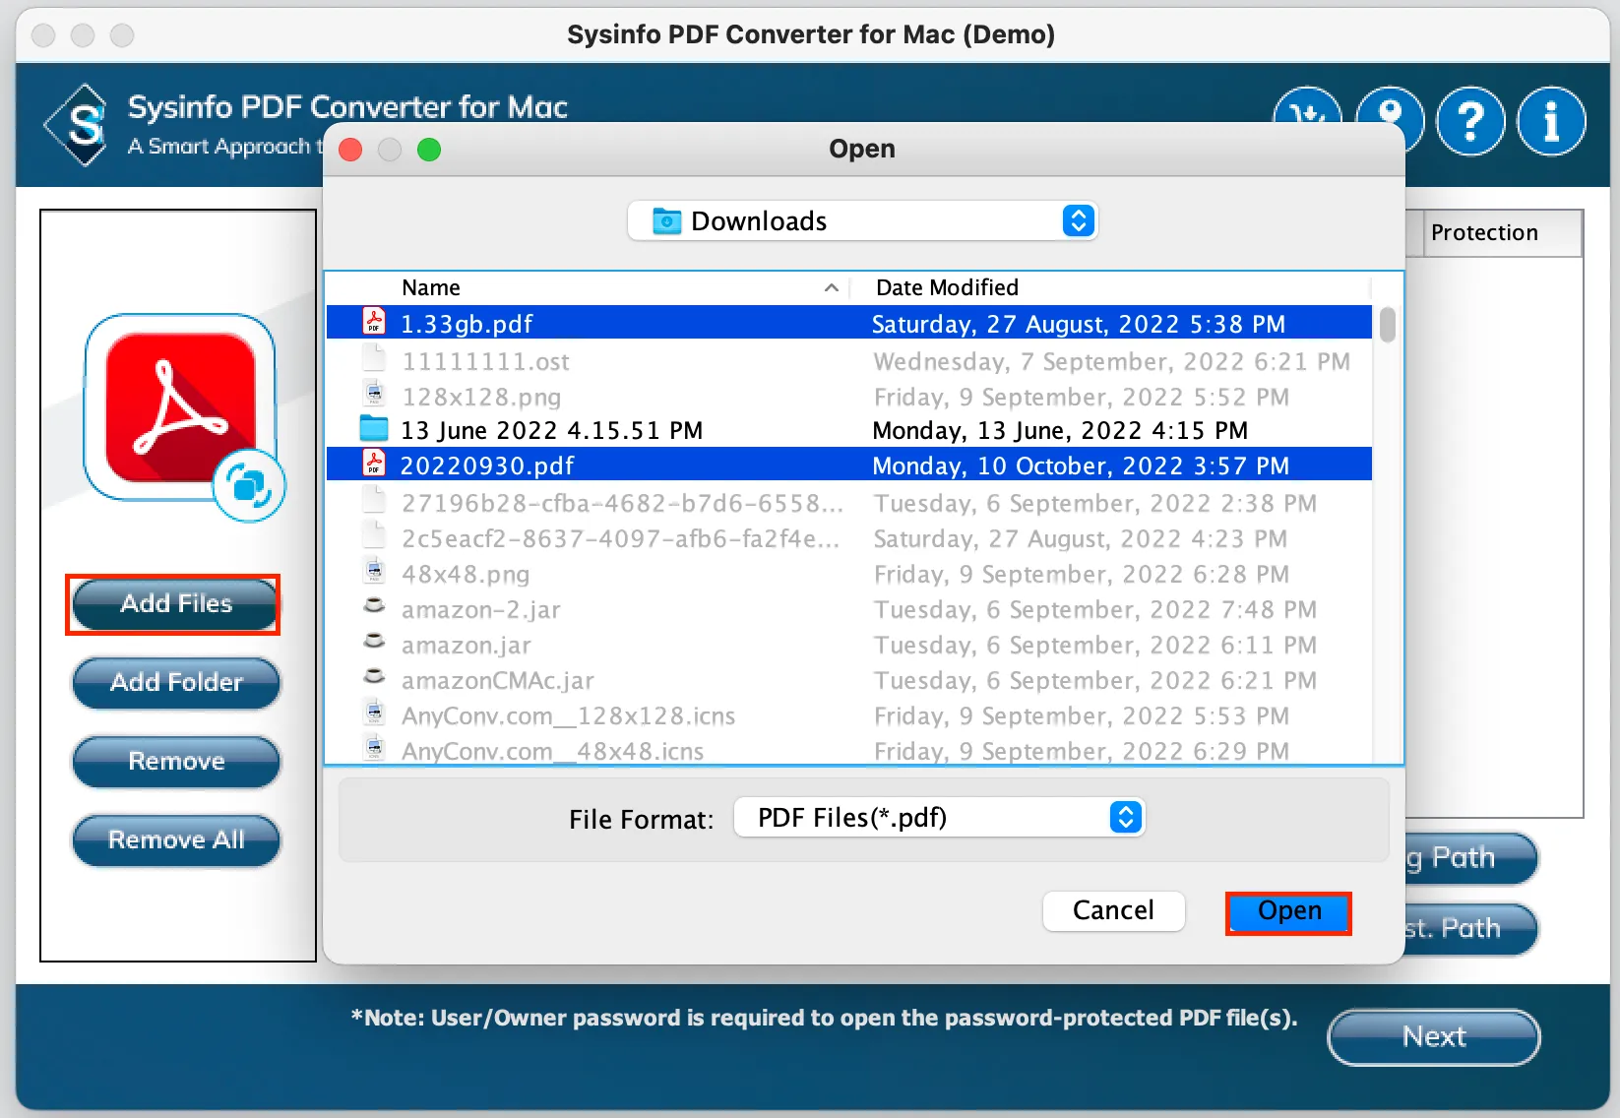Image resolution: width=1620 pixels, height=1118 pixels.
Task: Click the Java icon beside amazonCMAc.jar
Action: [374, 676]
